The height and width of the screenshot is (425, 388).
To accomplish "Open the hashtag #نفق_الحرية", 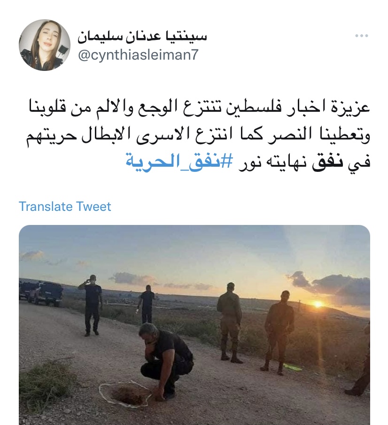I will [179, 161].
